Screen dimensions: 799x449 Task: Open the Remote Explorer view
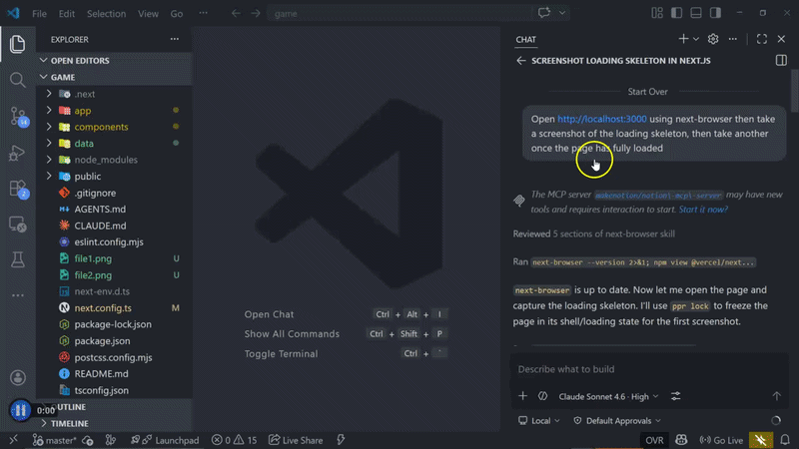[17, 224]
